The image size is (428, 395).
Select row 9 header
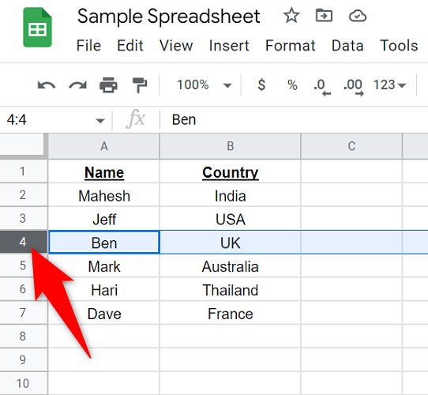24,359
